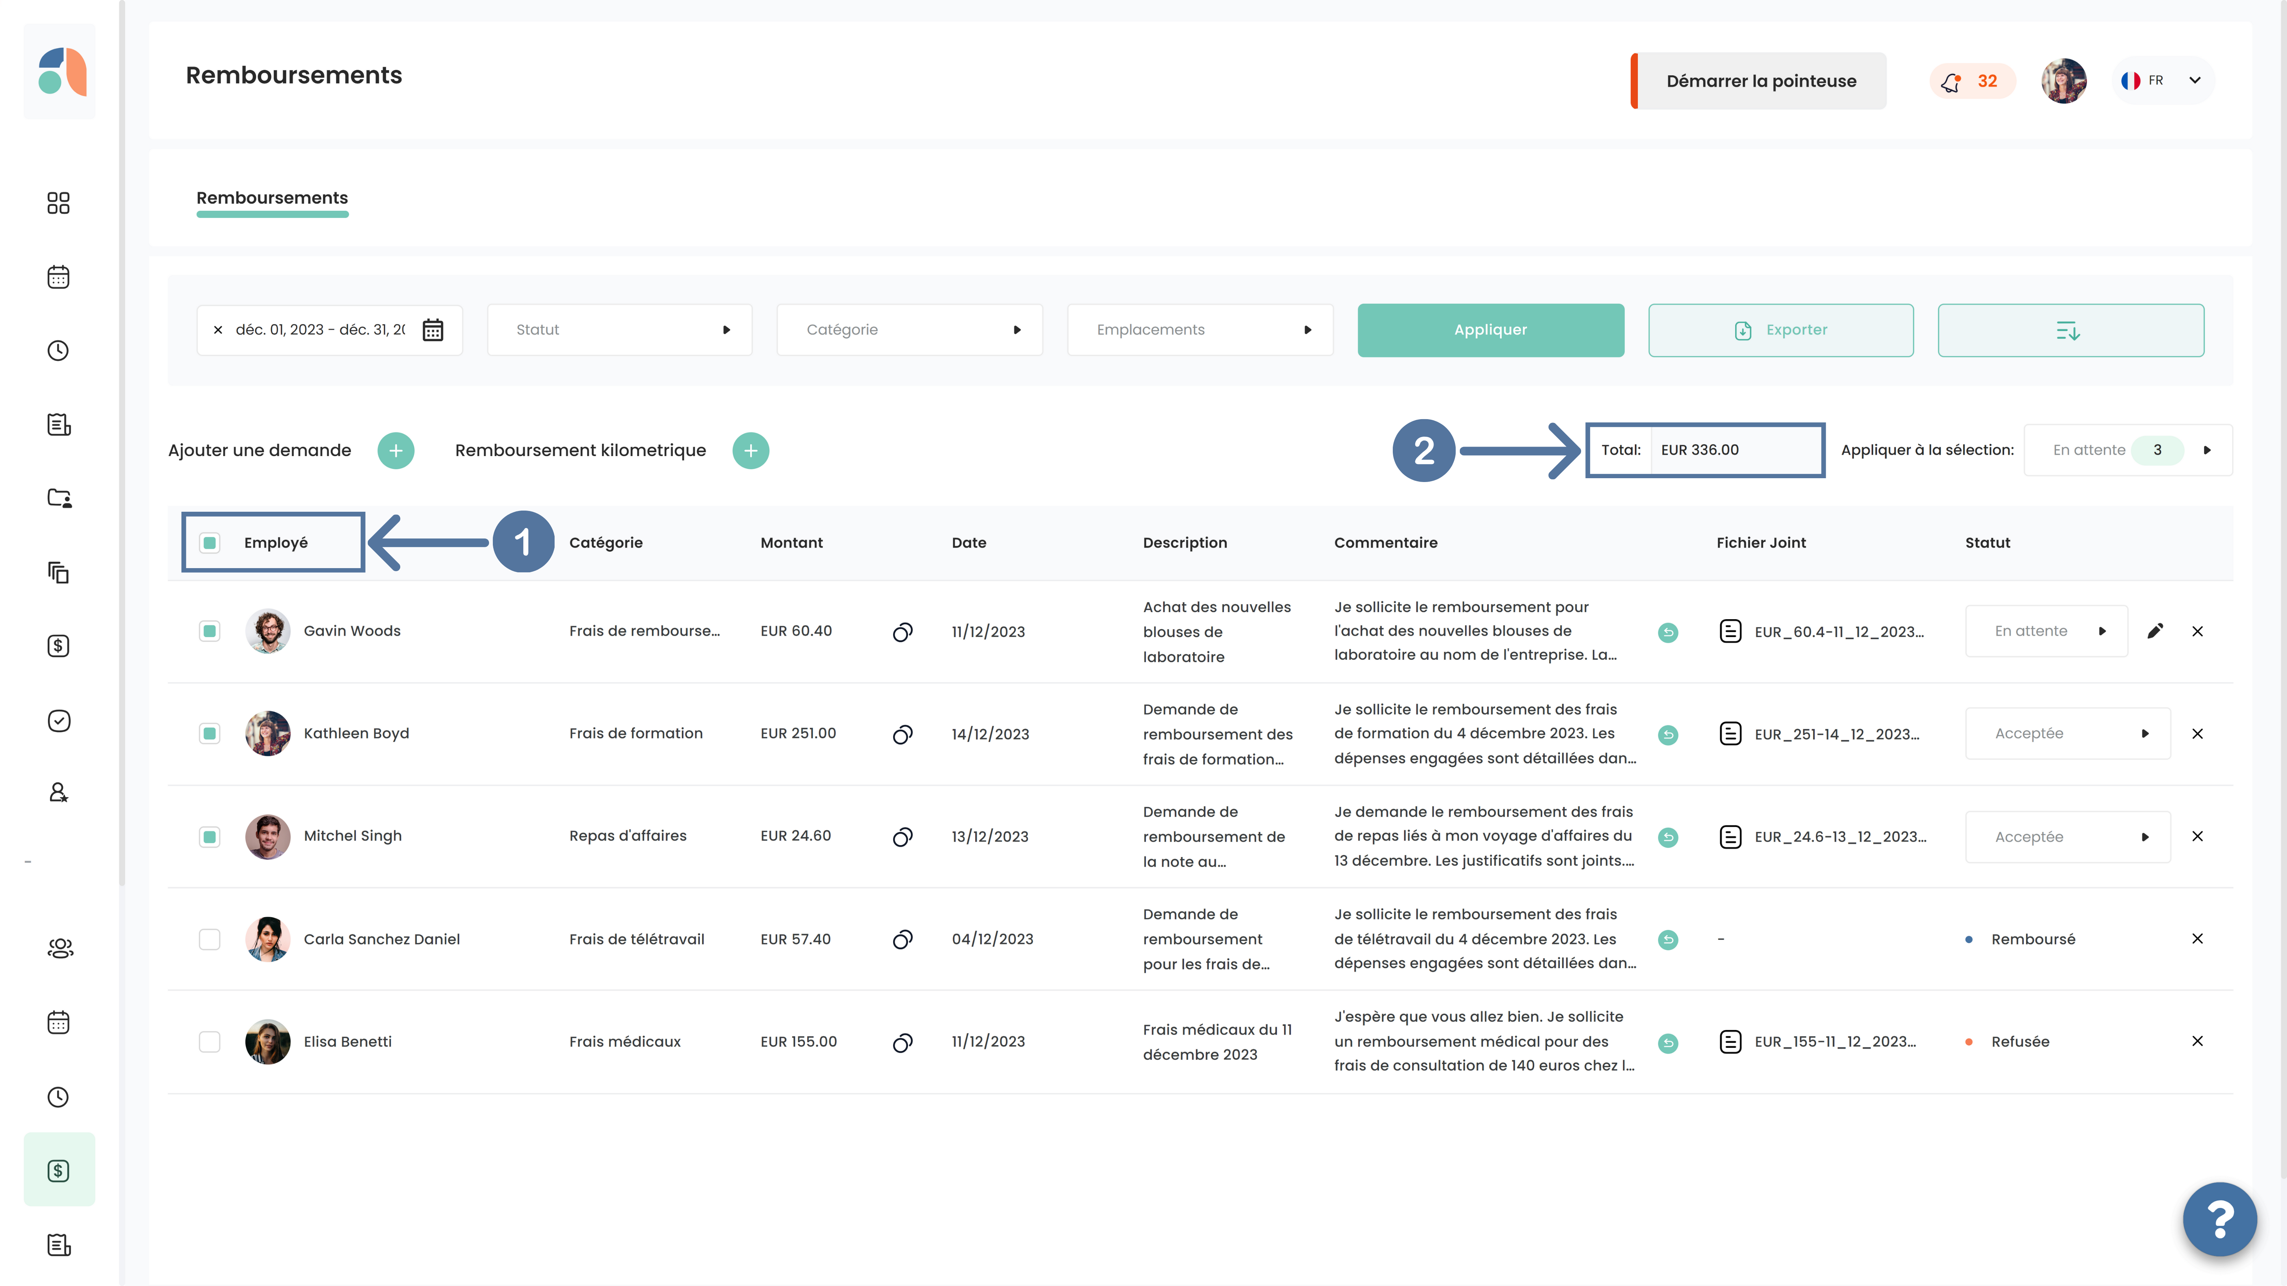Screen dimensions: 2287x1286
Task: Open attached file icon for EUR_24.6-13_12_2023
Action: (x=1730, y=837)
